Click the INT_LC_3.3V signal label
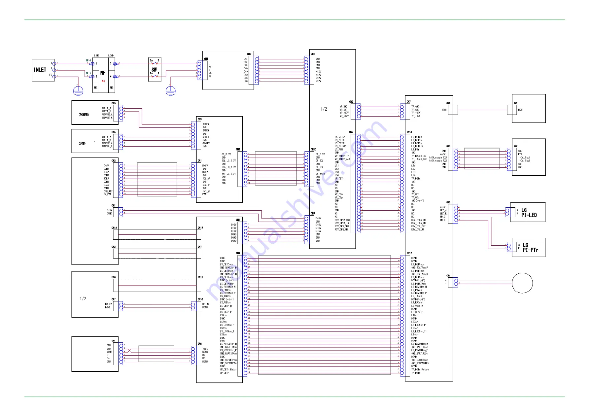Image resolution: width=590 pixels, height=417 pixels. [x=229, y=174]
